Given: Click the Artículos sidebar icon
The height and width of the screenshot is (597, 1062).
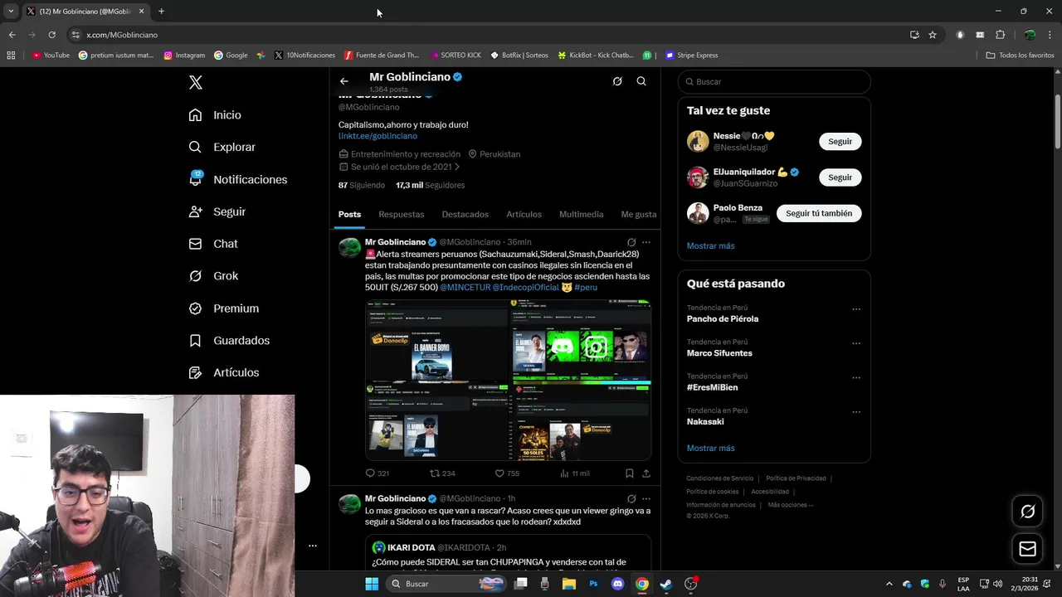Looking at the screenshot, I should [x=195, y=373].
